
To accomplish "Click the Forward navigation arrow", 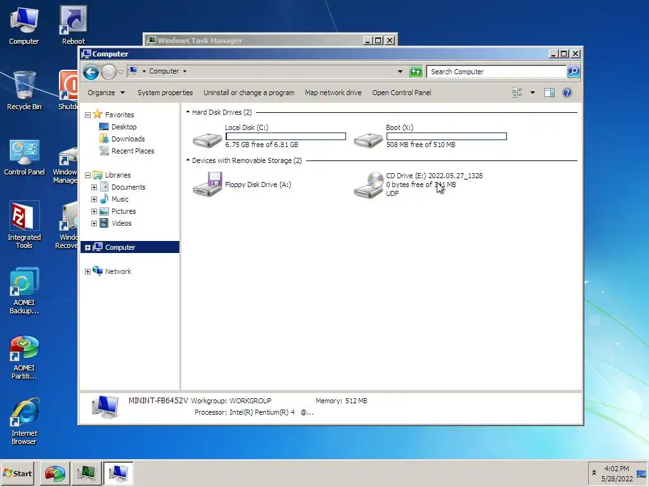I will tap(108, 72).
